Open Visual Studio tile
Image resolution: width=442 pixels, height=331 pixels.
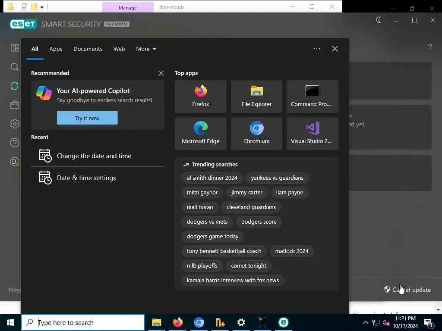pos(313,134)
